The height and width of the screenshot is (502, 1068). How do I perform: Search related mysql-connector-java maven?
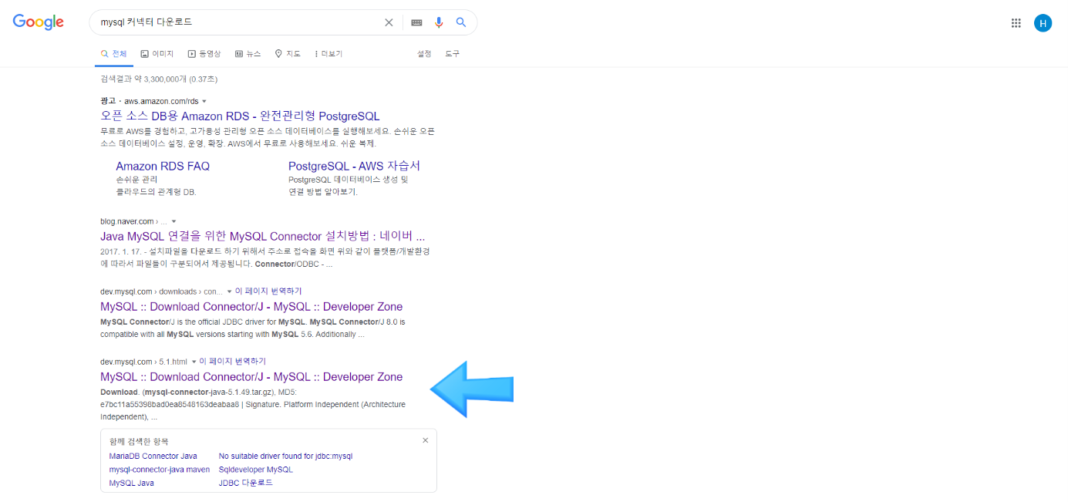[160, 470]
